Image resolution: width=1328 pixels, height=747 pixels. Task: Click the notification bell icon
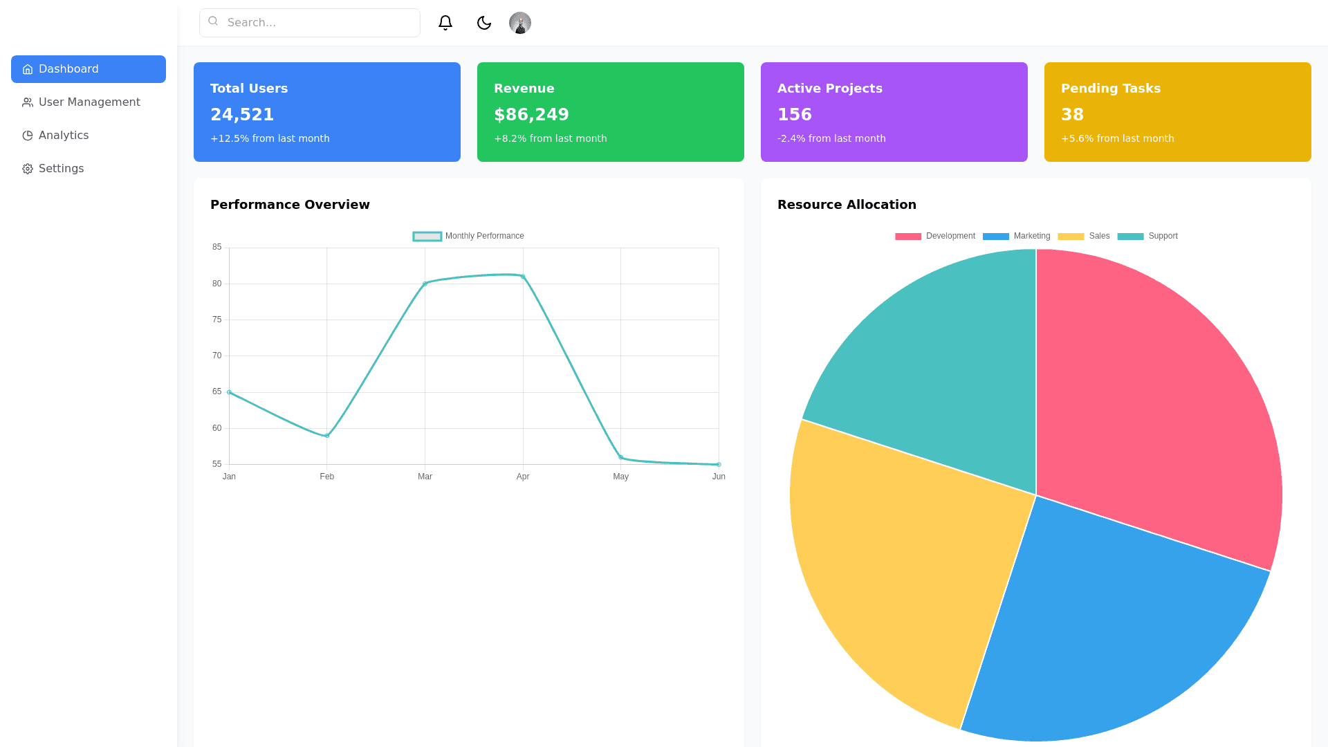click(x=445, y=23)
